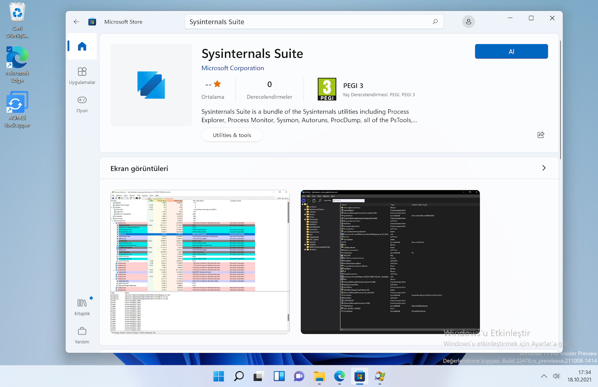Click the clock and date in taskbar

pos(579,376)
